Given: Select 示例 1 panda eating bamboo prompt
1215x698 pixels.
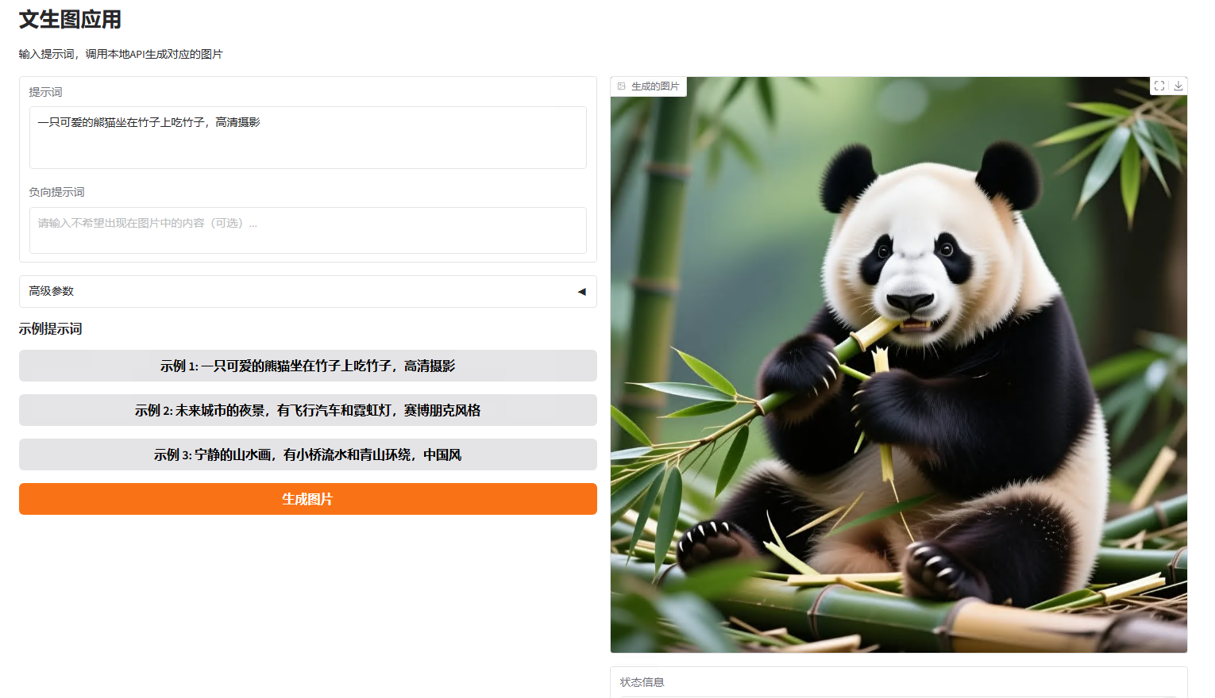Looking at the screenshot, I should 307,366.
